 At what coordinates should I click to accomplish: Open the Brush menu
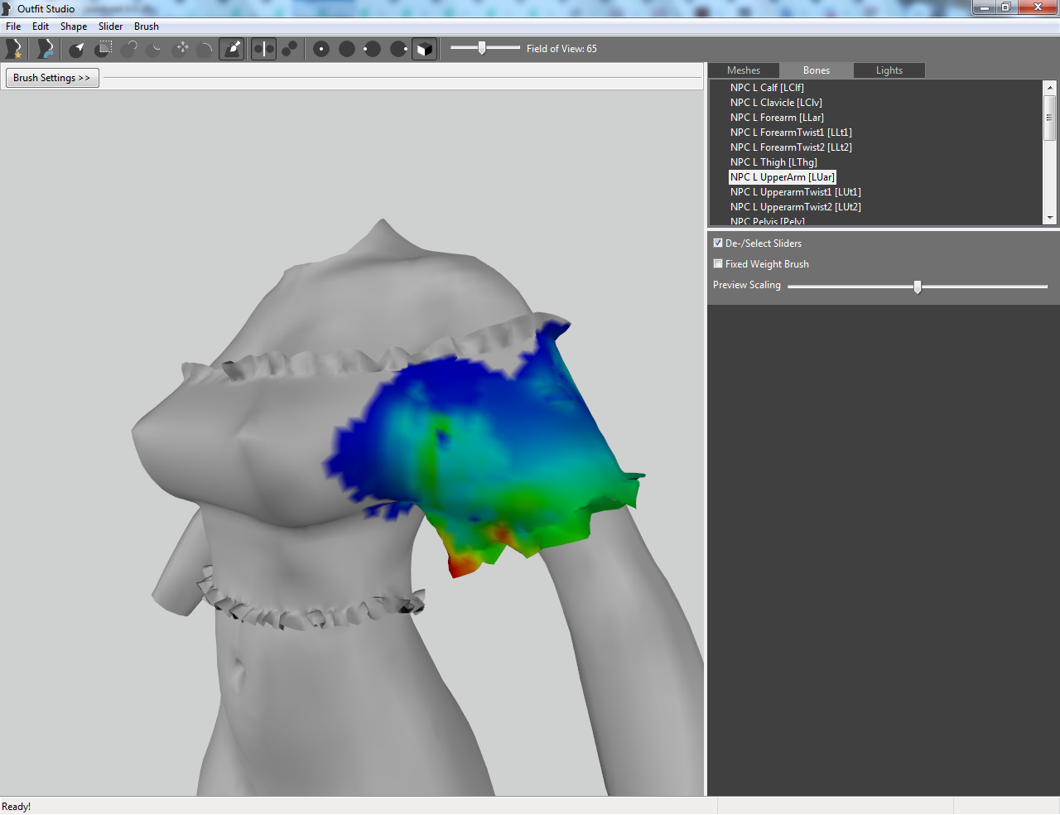(147, 27)
